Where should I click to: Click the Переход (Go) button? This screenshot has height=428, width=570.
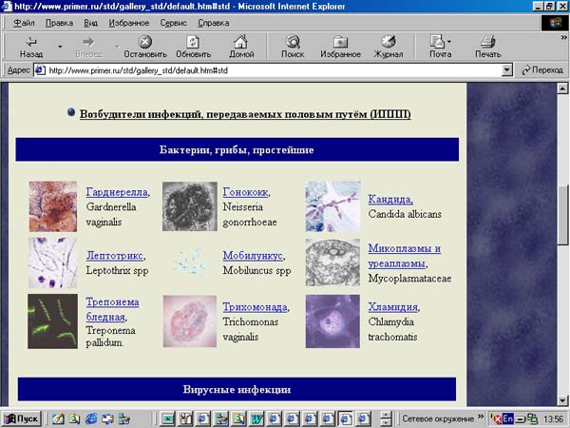pyautogui.click(x=541, y=70)
